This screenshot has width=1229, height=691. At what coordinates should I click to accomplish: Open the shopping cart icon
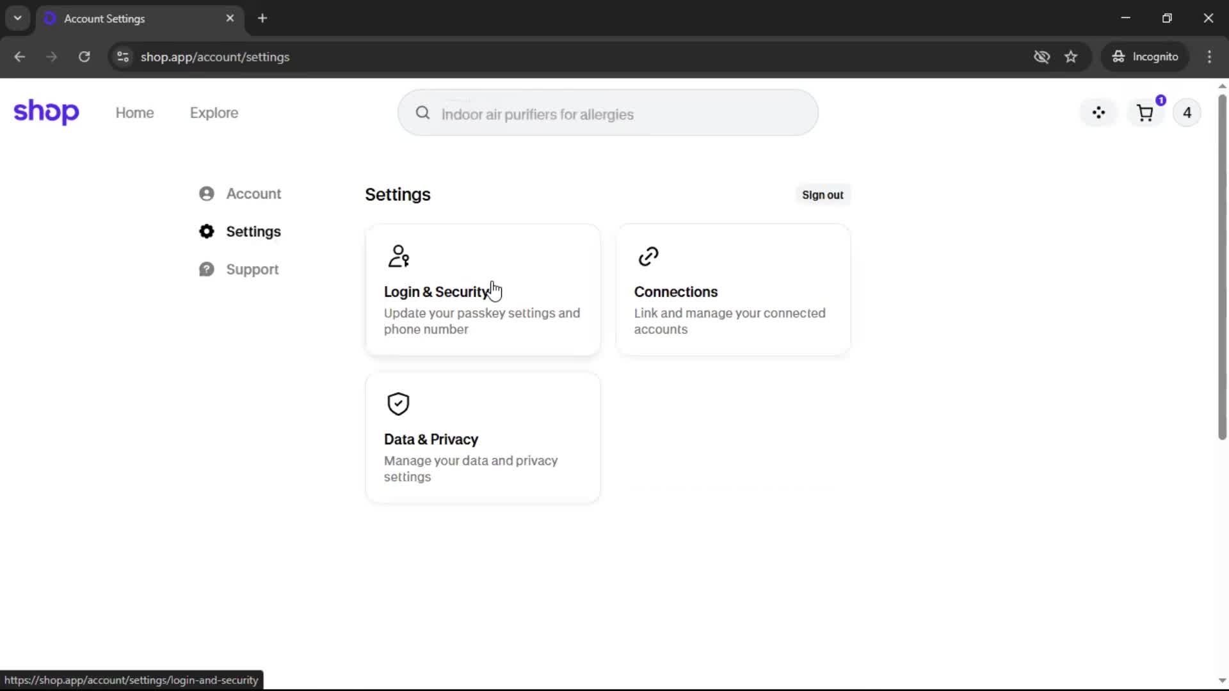pyautogui.click(x=1145, y=113)
